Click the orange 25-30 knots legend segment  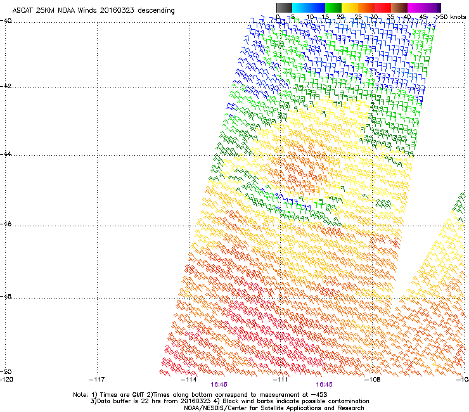point(366,8)
